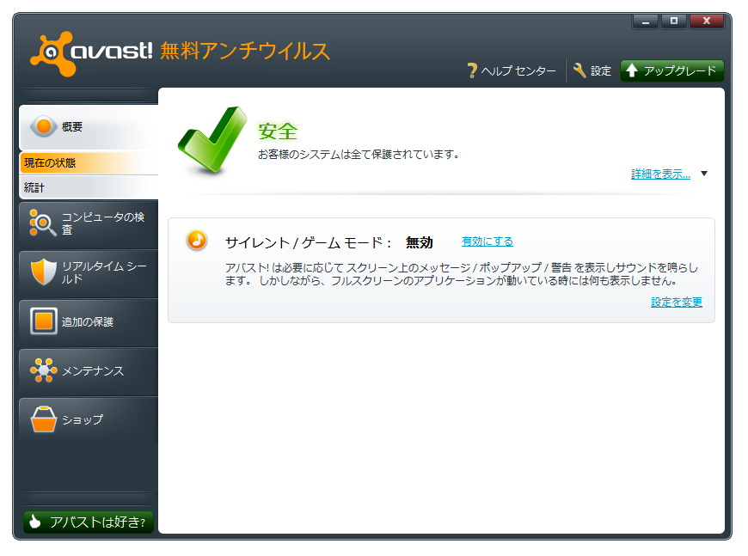Open 設定 from the top bar
This screenshot has width=748, height=556.
(592, 71)
